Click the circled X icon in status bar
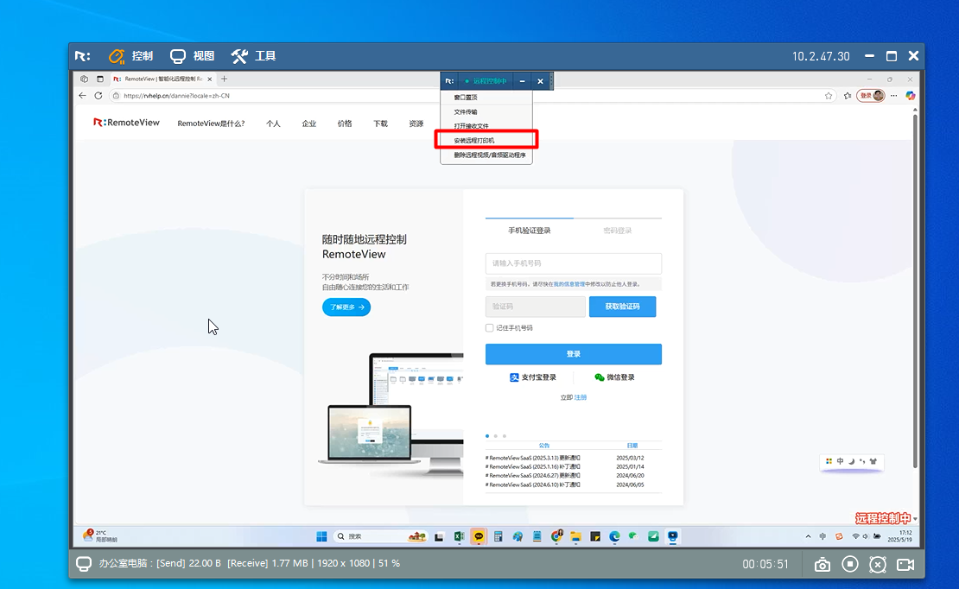 tap(878, 565)
